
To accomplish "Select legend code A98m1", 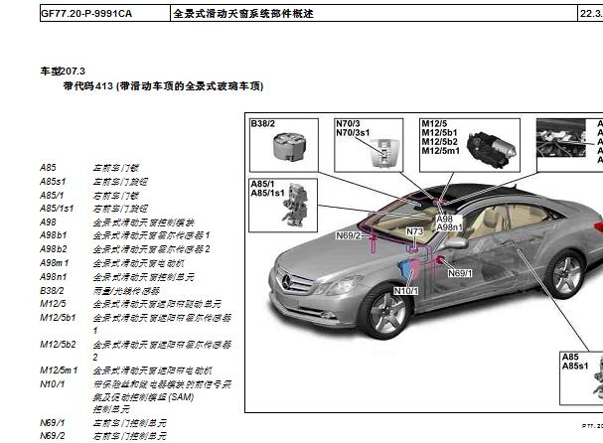I will click(54, 263).
